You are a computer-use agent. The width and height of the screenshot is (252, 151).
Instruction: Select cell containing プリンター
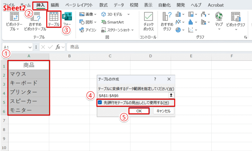[29, 92]
